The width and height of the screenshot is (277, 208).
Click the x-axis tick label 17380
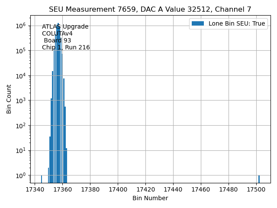(90, 189)
